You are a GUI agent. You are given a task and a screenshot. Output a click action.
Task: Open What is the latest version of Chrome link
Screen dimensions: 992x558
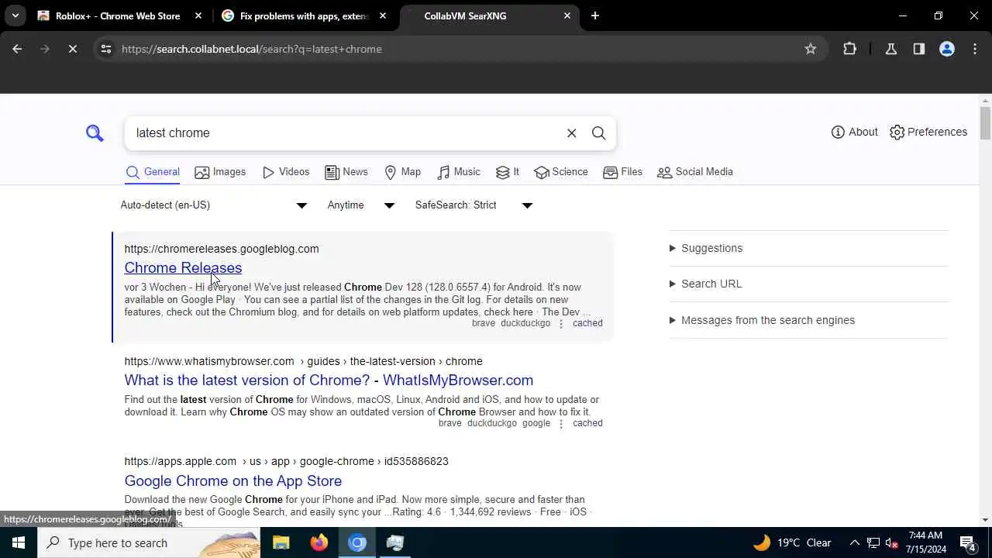pyautogui.click(x=329, y=380)
